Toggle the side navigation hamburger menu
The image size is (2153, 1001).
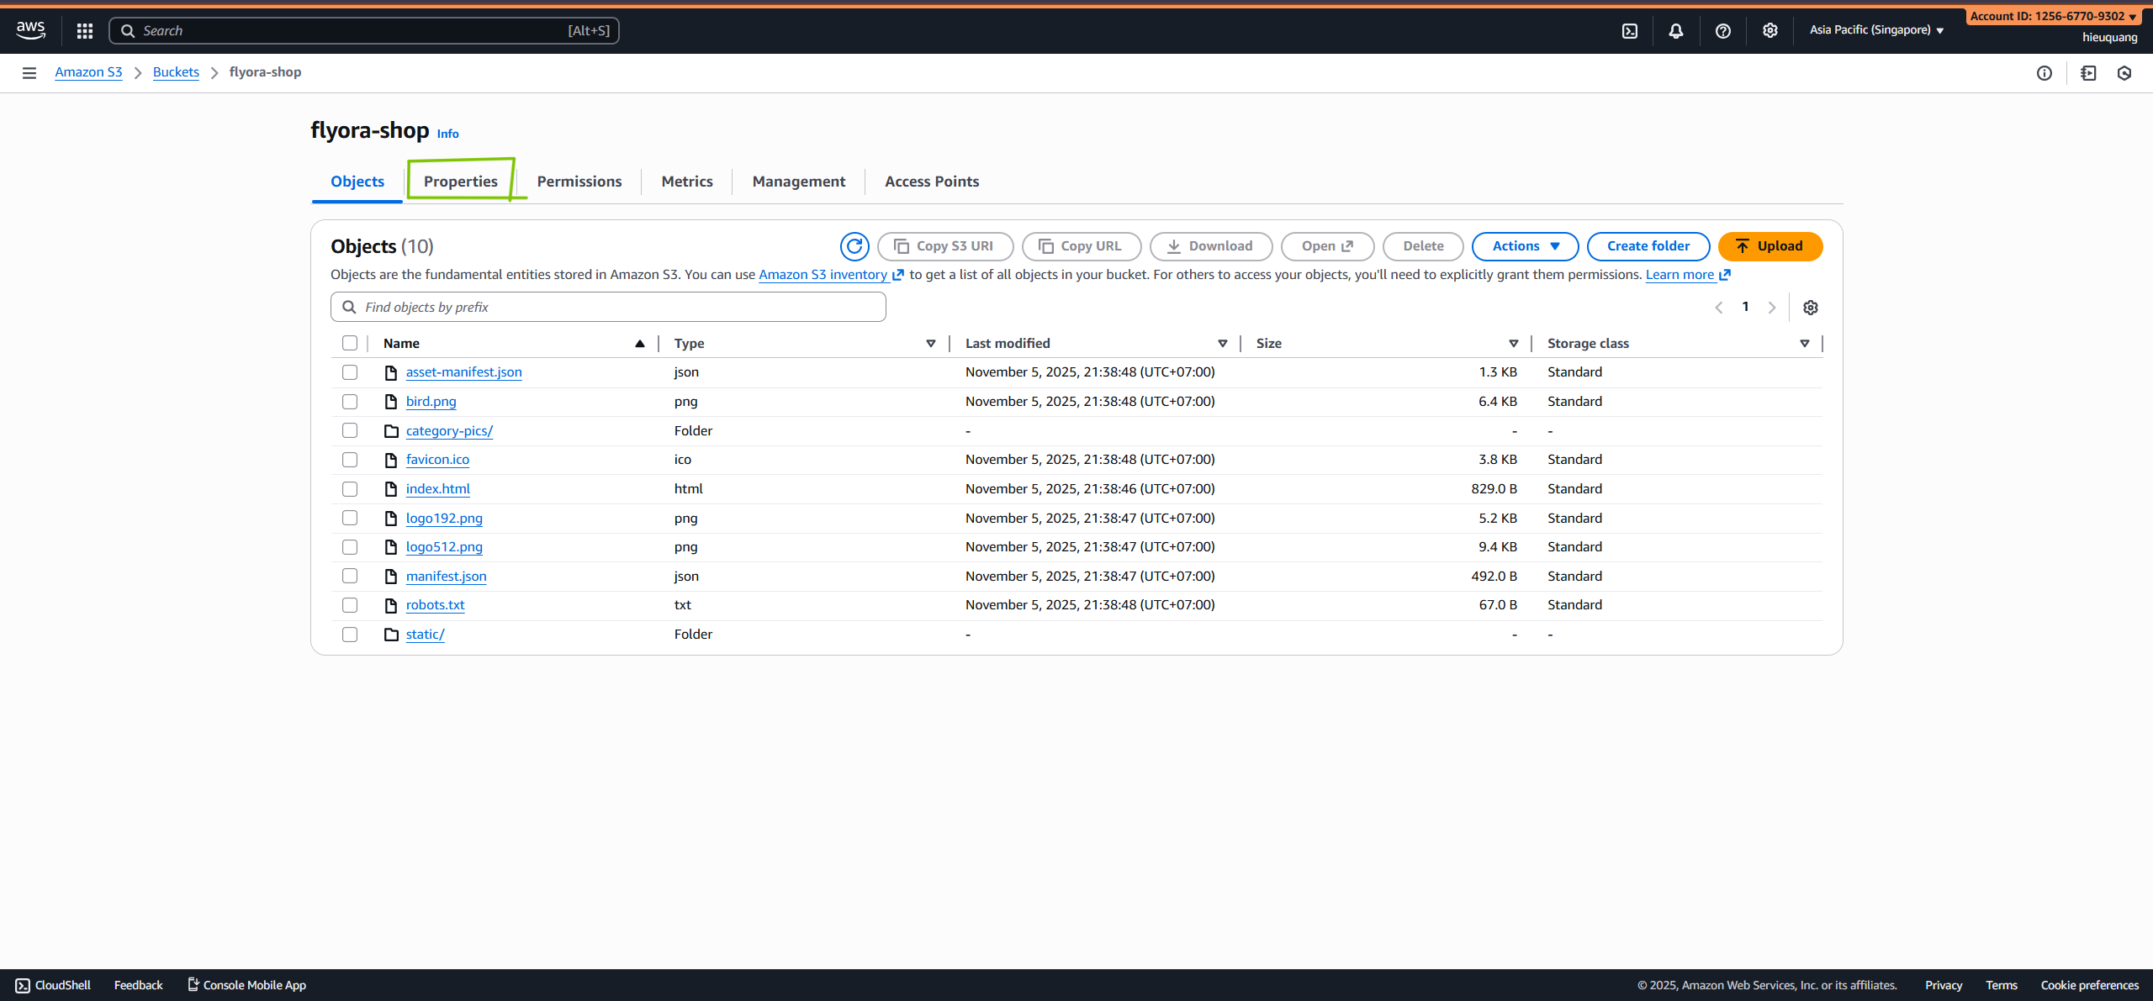[29, 73]
